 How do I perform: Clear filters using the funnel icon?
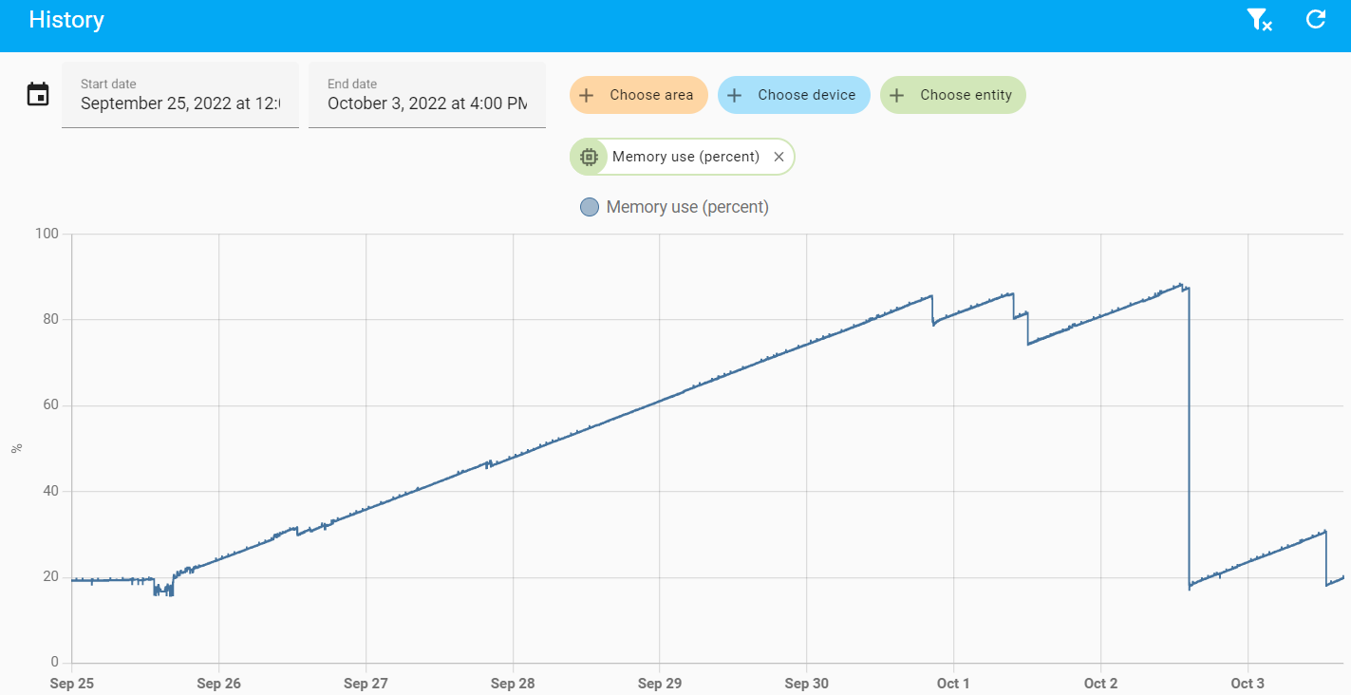(x=1259, y=19)
